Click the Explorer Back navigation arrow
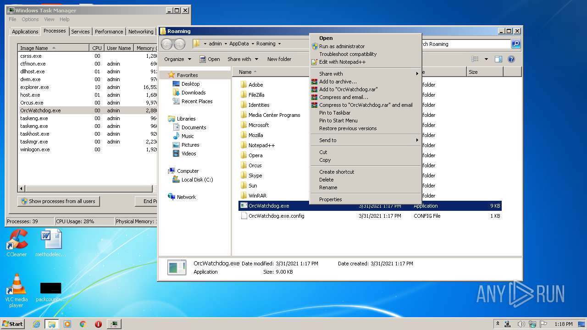This screenshot has width=587, height=330. [x=166, y=44]
